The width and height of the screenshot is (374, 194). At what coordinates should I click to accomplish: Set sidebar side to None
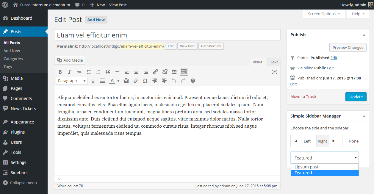(x=353, y=141)
